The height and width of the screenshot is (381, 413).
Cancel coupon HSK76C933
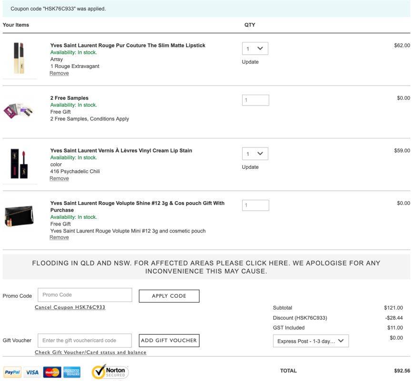(x=70, y=307)
